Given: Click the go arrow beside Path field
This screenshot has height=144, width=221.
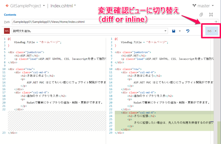Looking at the screenshot, I should tap(216, 22).
